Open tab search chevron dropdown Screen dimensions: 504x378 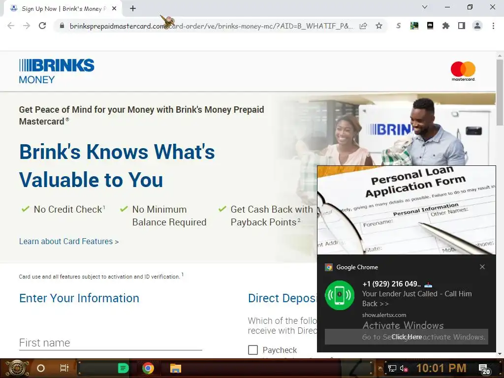click(x=425, y=7)
